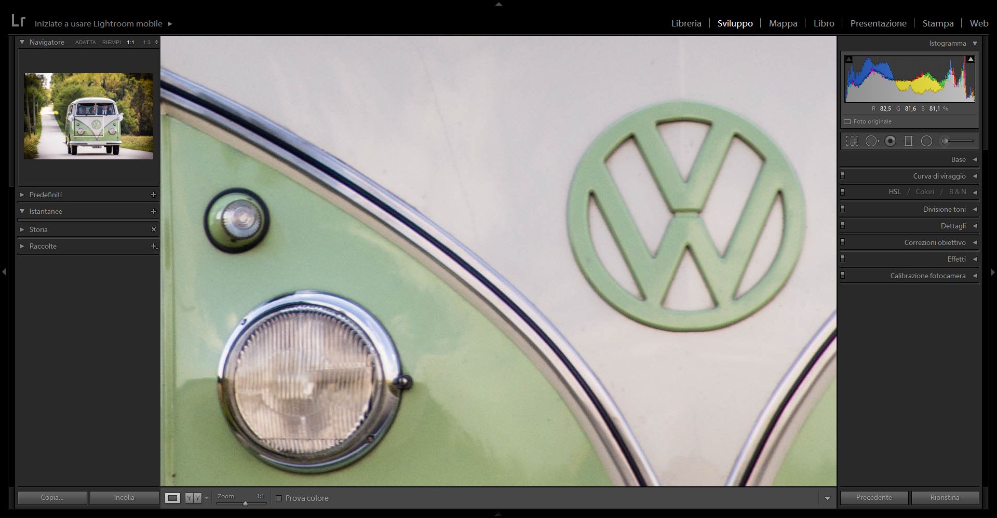This screenshot has width=997, height=518.
Task: Open Before/After view options dropdown
Action: (x=207, y=498)
